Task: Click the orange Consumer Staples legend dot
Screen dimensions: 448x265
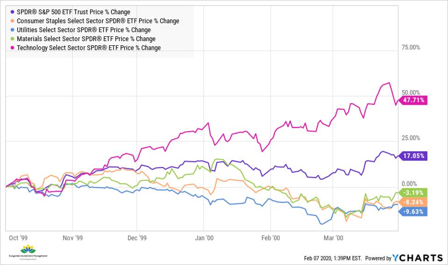Action: (12, 21)
